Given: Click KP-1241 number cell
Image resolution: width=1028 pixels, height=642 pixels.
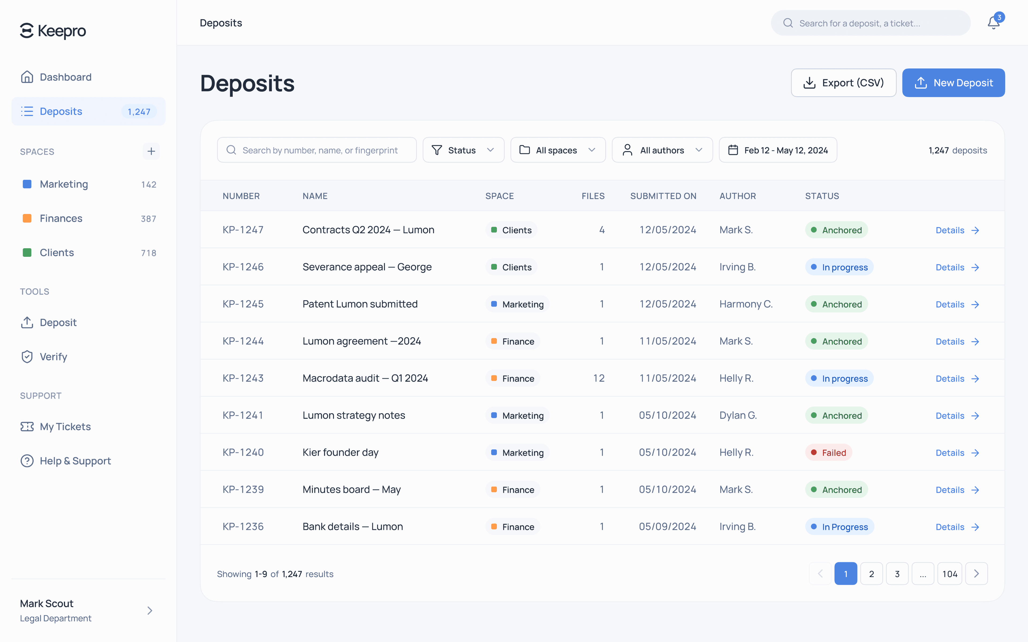Looking at the screenshot, I should pos(243,415).
